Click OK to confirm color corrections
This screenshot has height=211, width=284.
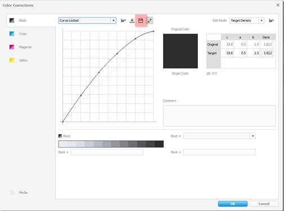233,204
